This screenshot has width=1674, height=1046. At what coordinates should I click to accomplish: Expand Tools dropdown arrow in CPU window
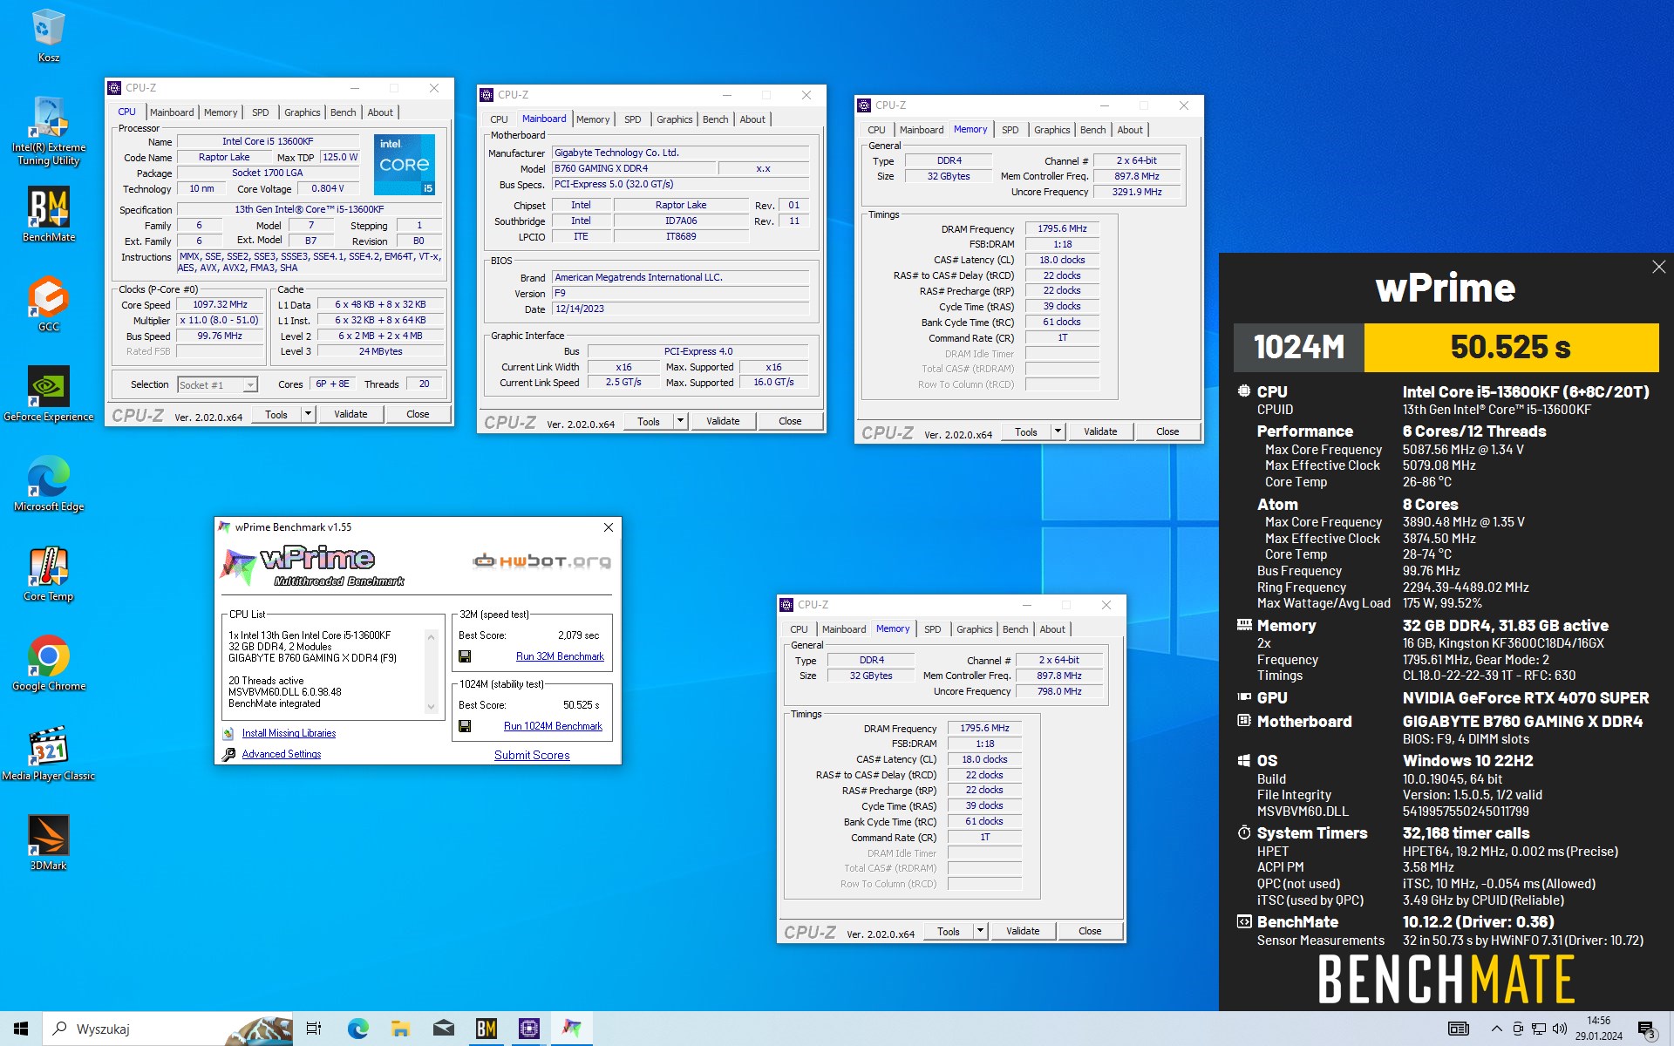[308, 414]
